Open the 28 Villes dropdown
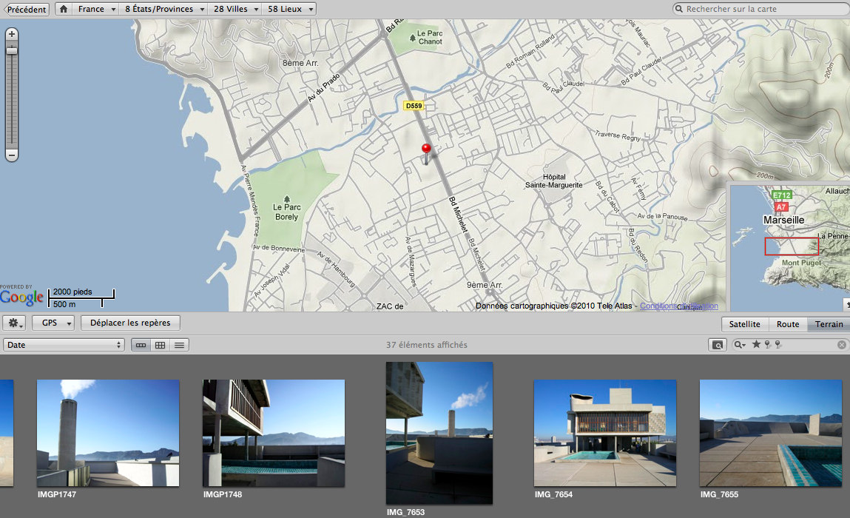The height and width of the screenshot is (518, 850). click(235, 10)
